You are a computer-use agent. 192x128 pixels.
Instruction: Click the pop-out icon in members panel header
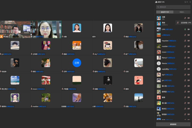coord(185,2)
